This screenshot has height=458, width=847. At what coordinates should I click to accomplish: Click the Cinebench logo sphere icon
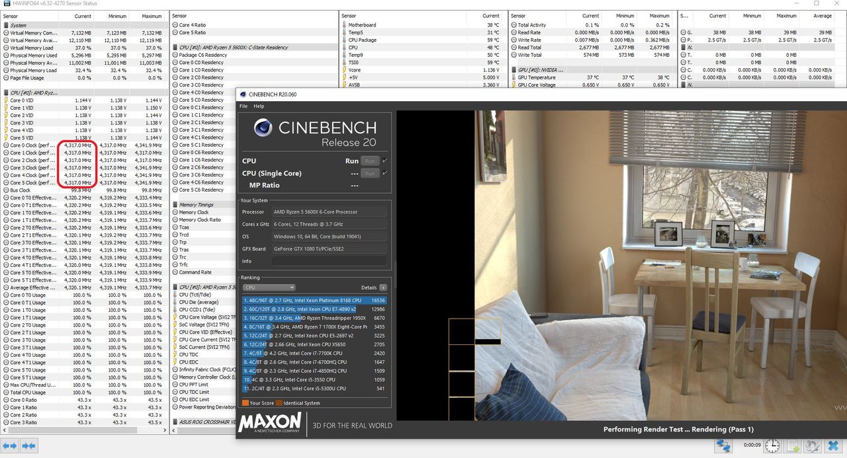click(x=263, y=128)
